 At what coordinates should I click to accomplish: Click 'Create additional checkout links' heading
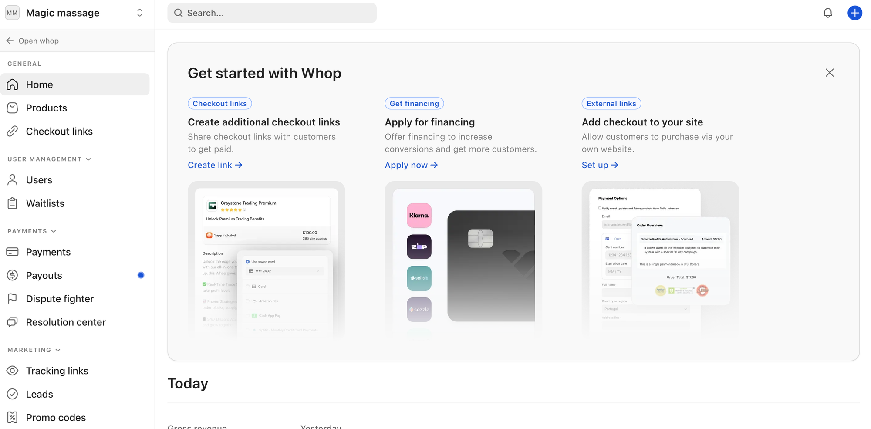point(264,122)
